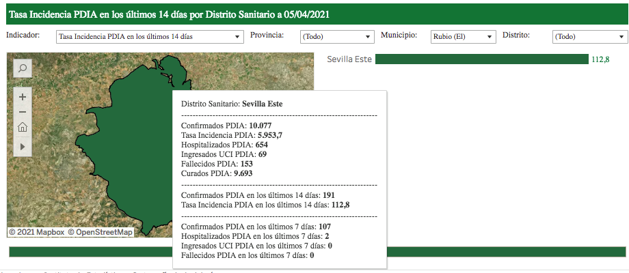The width and height of the screenshot is (629, 273).
Task: Open the OpenStreetMap attribution link
Action: point(100,232)
